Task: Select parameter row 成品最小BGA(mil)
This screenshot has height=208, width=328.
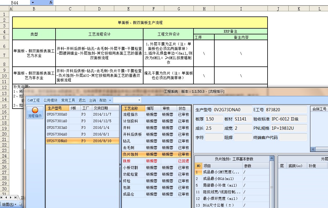Action: coord(232,179)
